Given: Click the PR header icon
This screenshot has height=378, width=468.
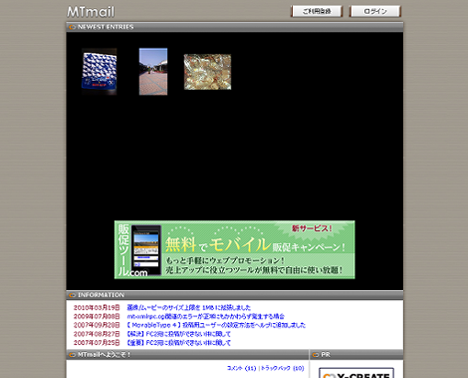Looking at the screenshot, I should click(x=316, y=355).
